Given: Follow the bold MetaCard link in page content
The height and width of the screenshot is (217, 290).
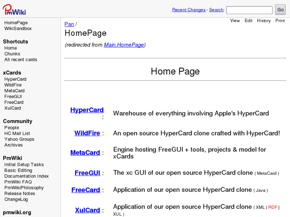Looking at the screenshot, I should point(85,153).
